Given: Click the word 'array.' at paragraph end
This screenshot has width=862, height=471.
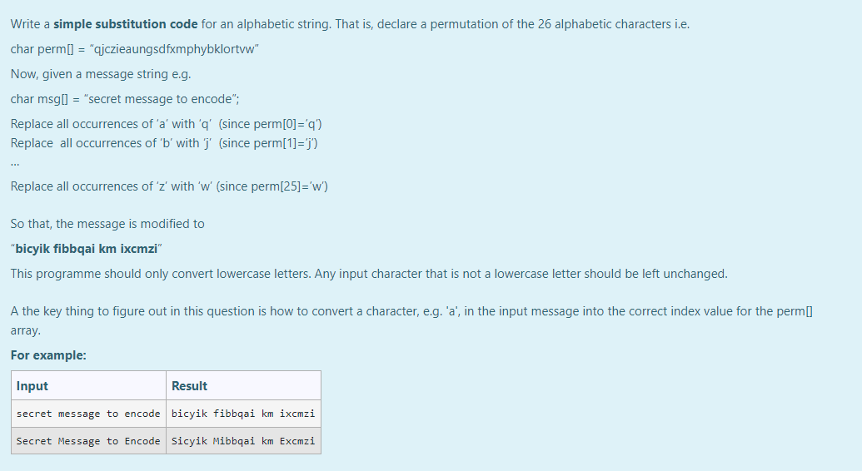Looking at the screenshot, I should coord(25,331).
